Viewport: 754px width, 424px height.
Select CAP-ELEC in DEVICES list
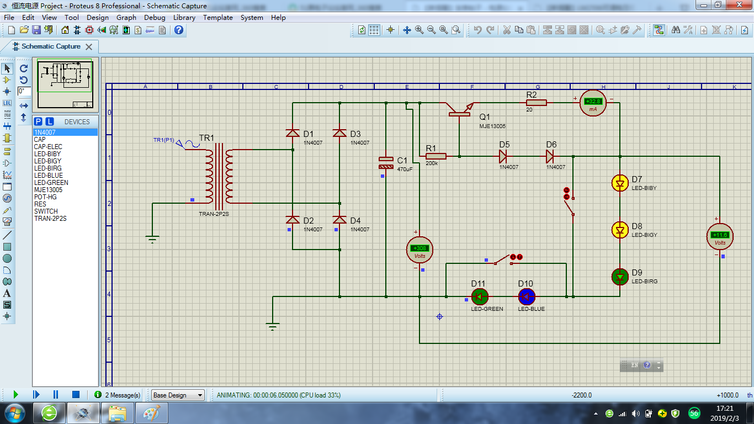[x=65, y=147]
